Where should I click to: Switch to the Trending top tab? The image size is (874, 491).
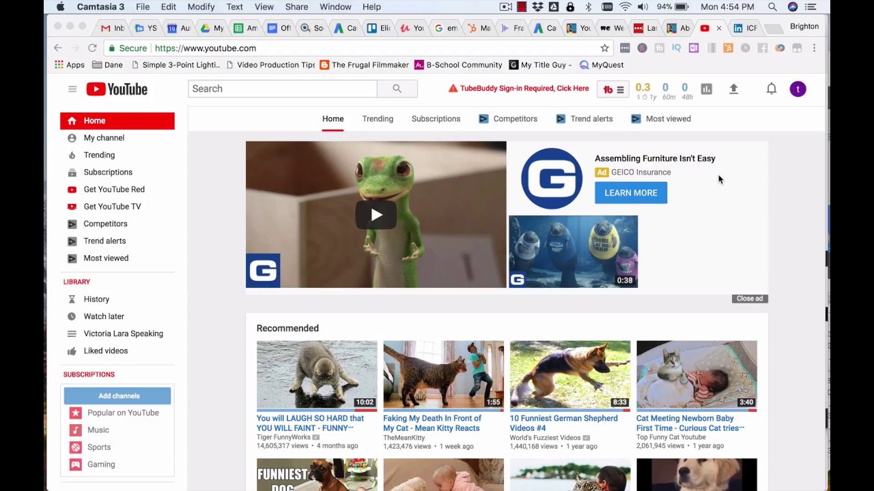(x=378, y=119)
